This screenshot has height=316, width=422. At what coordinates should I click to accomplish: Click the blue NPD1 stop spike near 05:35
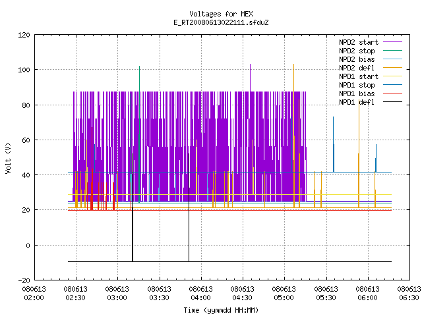[x=334, y=144]
